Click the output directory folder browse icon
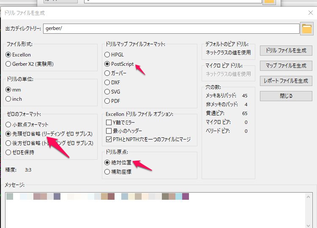 (306, 29)
